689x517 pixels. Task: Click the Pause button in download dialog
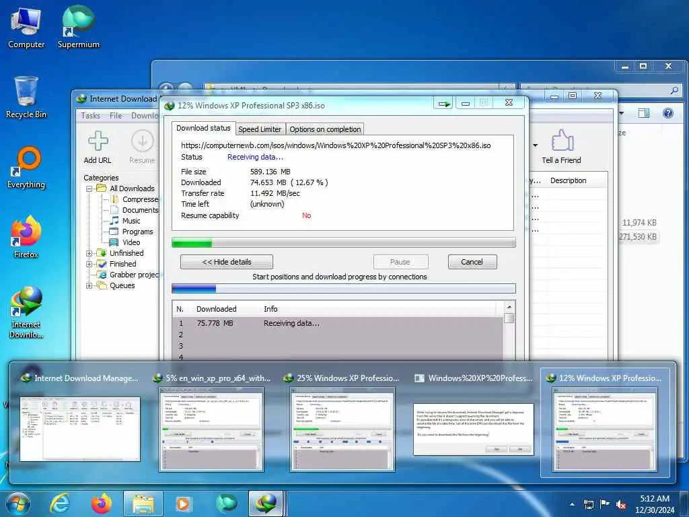[x=400, y=262]
